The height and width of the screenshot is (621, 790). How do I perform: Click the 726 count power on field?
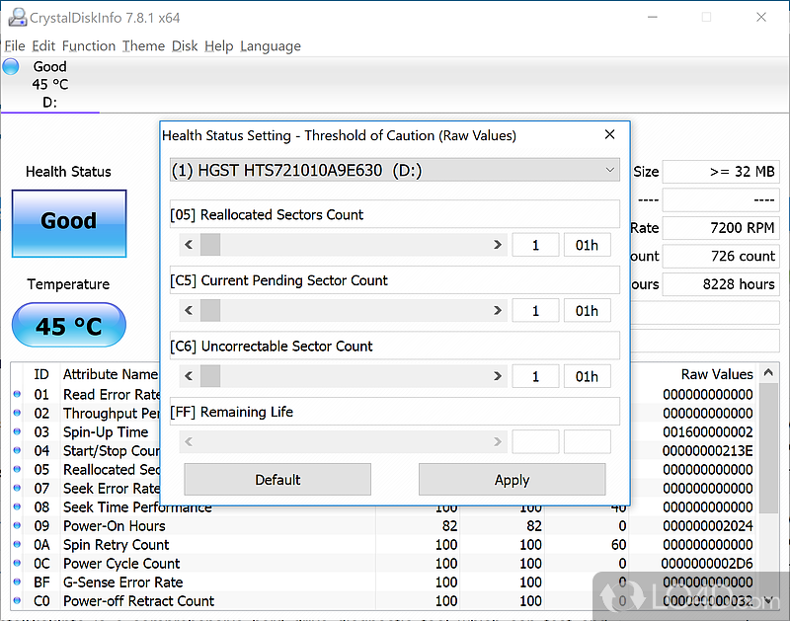tap(721, 256)
